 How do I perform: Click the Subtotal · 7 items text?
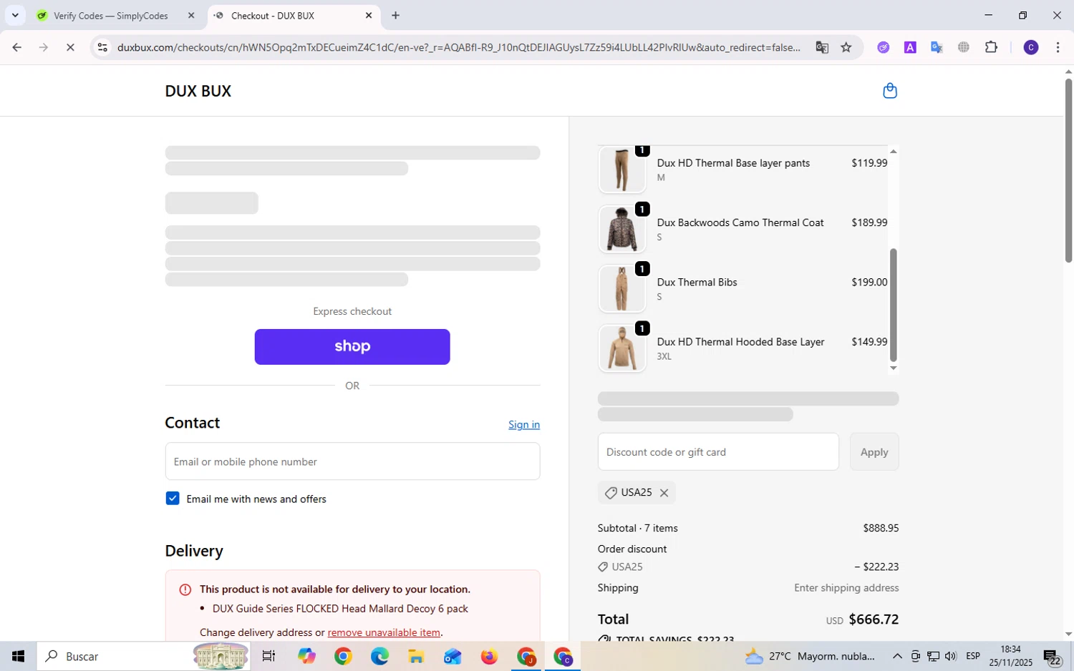pyautogui.click(x=638, y=528)
